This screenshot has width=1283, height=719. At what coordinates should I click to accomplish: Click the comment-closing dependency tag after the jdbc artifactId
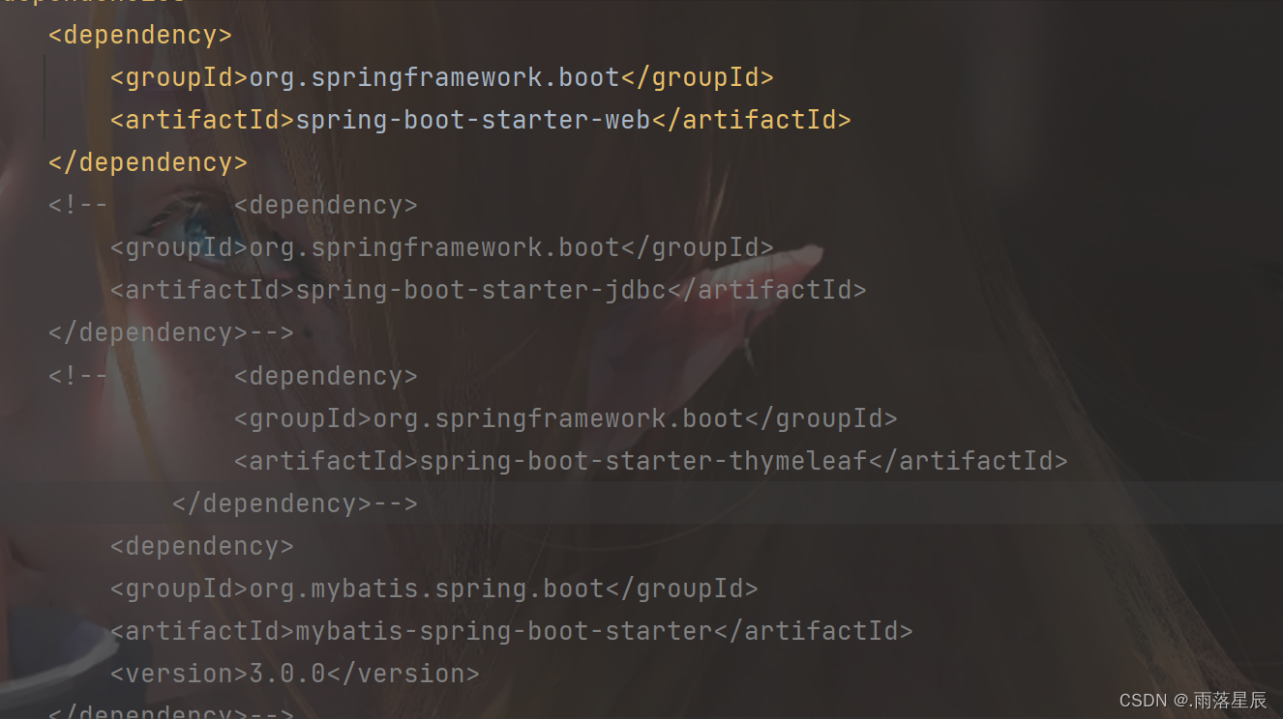coord(170,332)
